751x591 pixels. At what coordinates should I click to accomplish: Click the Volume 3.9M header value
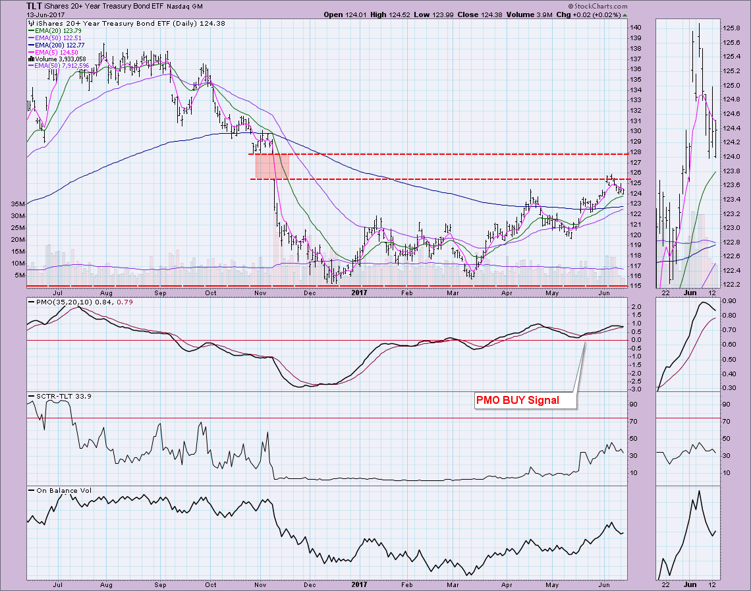(x=529, y=15)
